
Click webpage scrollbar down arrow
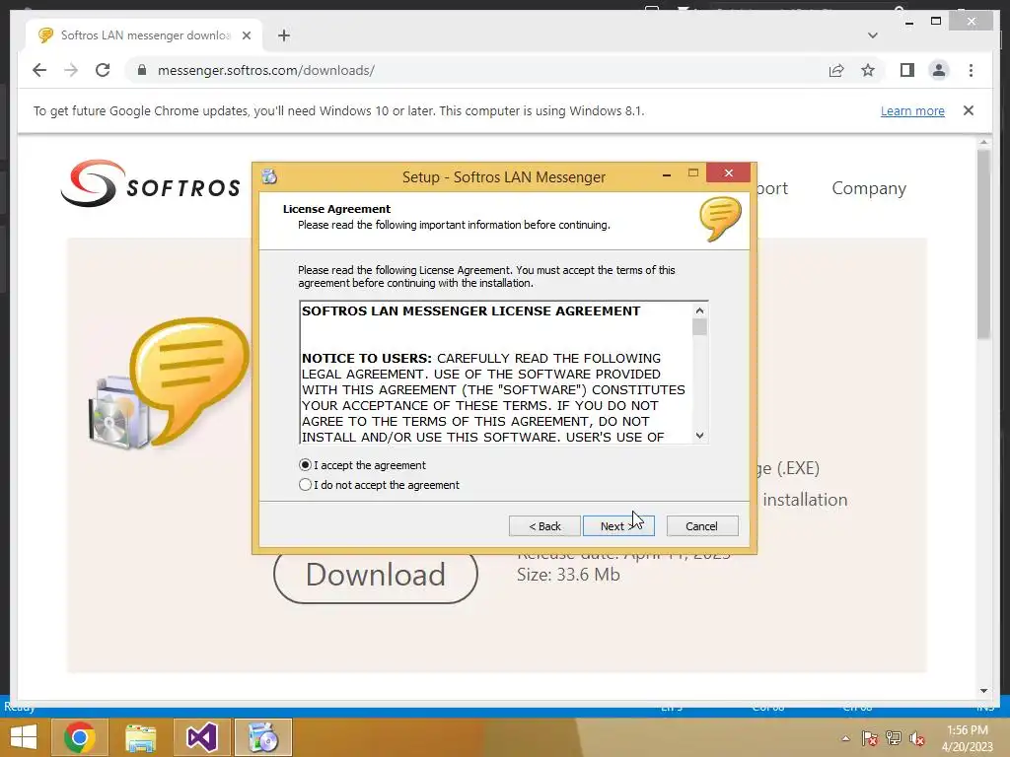click(983, 691)
